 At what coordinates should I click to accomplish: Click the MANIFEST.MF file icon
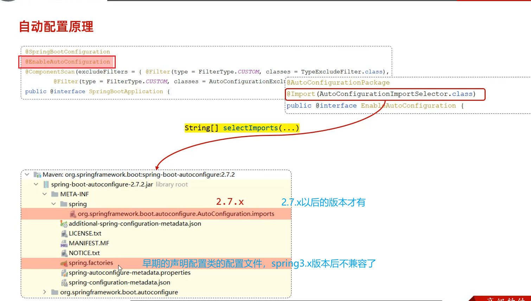pyautogui.click(x=64, y=243)
